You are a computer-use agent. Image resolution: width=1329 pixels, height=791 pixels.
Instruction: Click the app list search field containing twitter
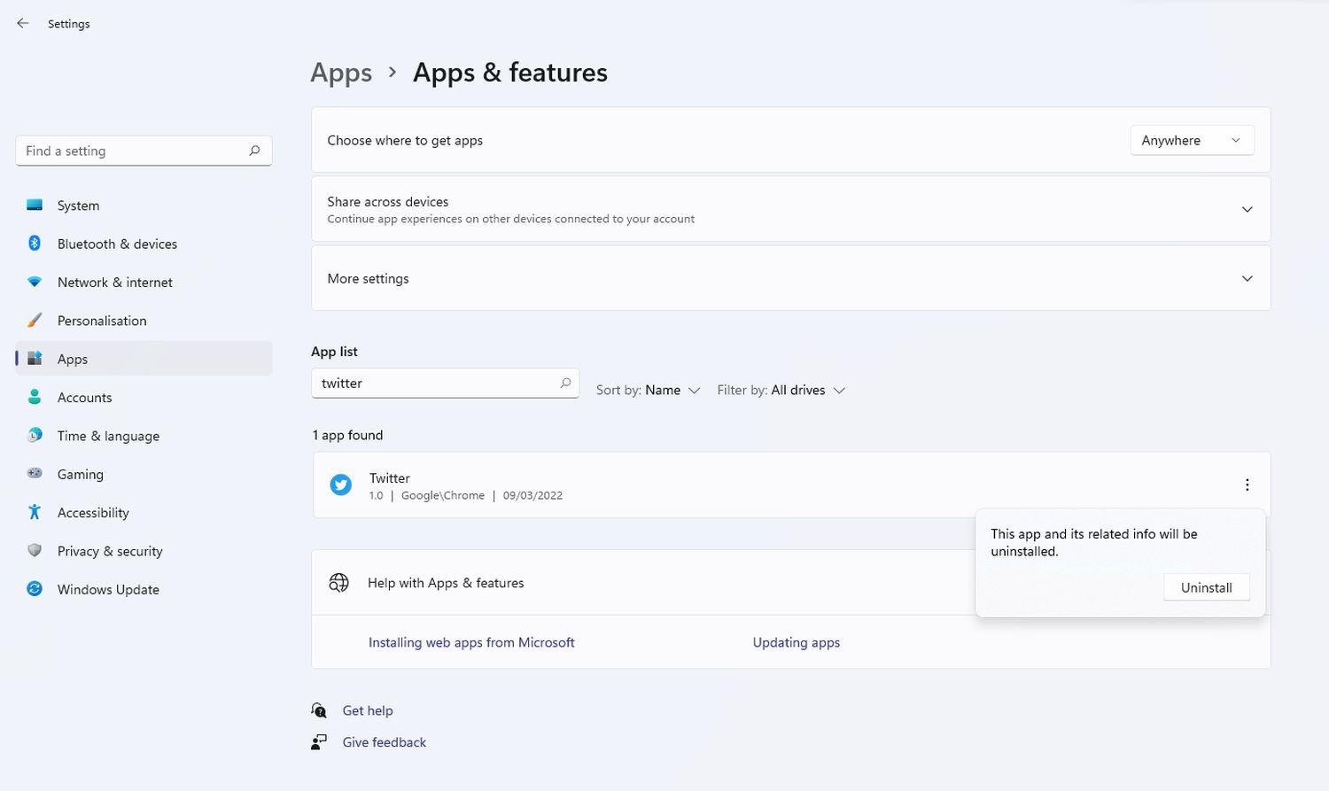coord(434,383)
